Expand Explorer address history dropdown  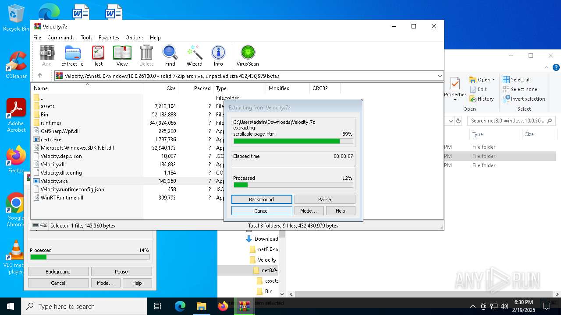450,121
